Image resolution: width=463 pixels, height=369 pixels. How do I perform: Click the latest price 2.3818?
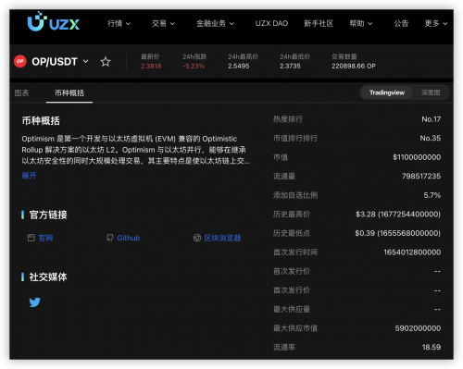[x=151, y=66]
